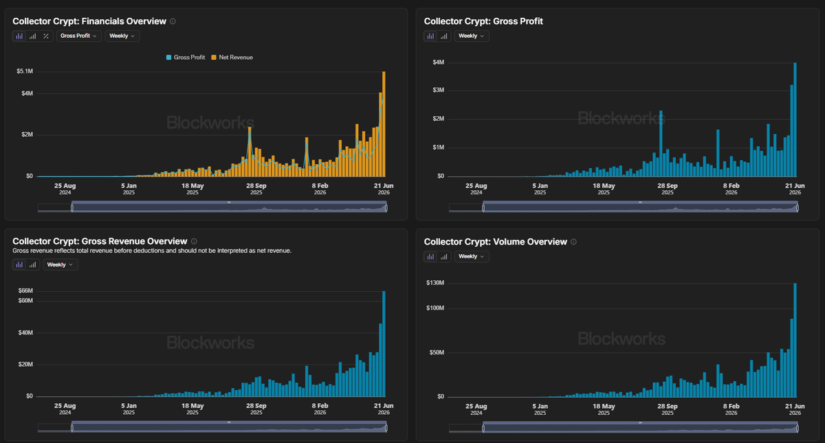The image size is (825, 443).
Task: Select bar chart view in Gross Profit panel
Action: tap(431, 36)
